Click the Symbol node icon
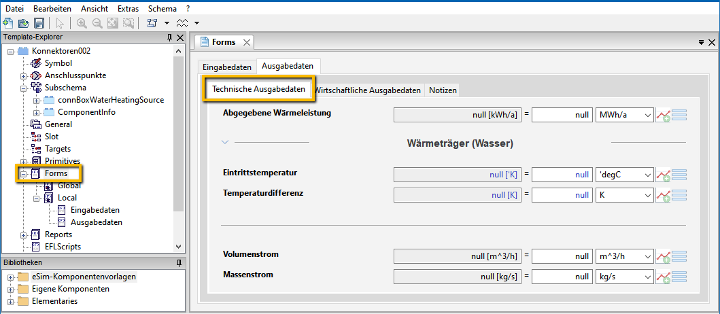Screen dimensions: 720x314 pos(36,63)
